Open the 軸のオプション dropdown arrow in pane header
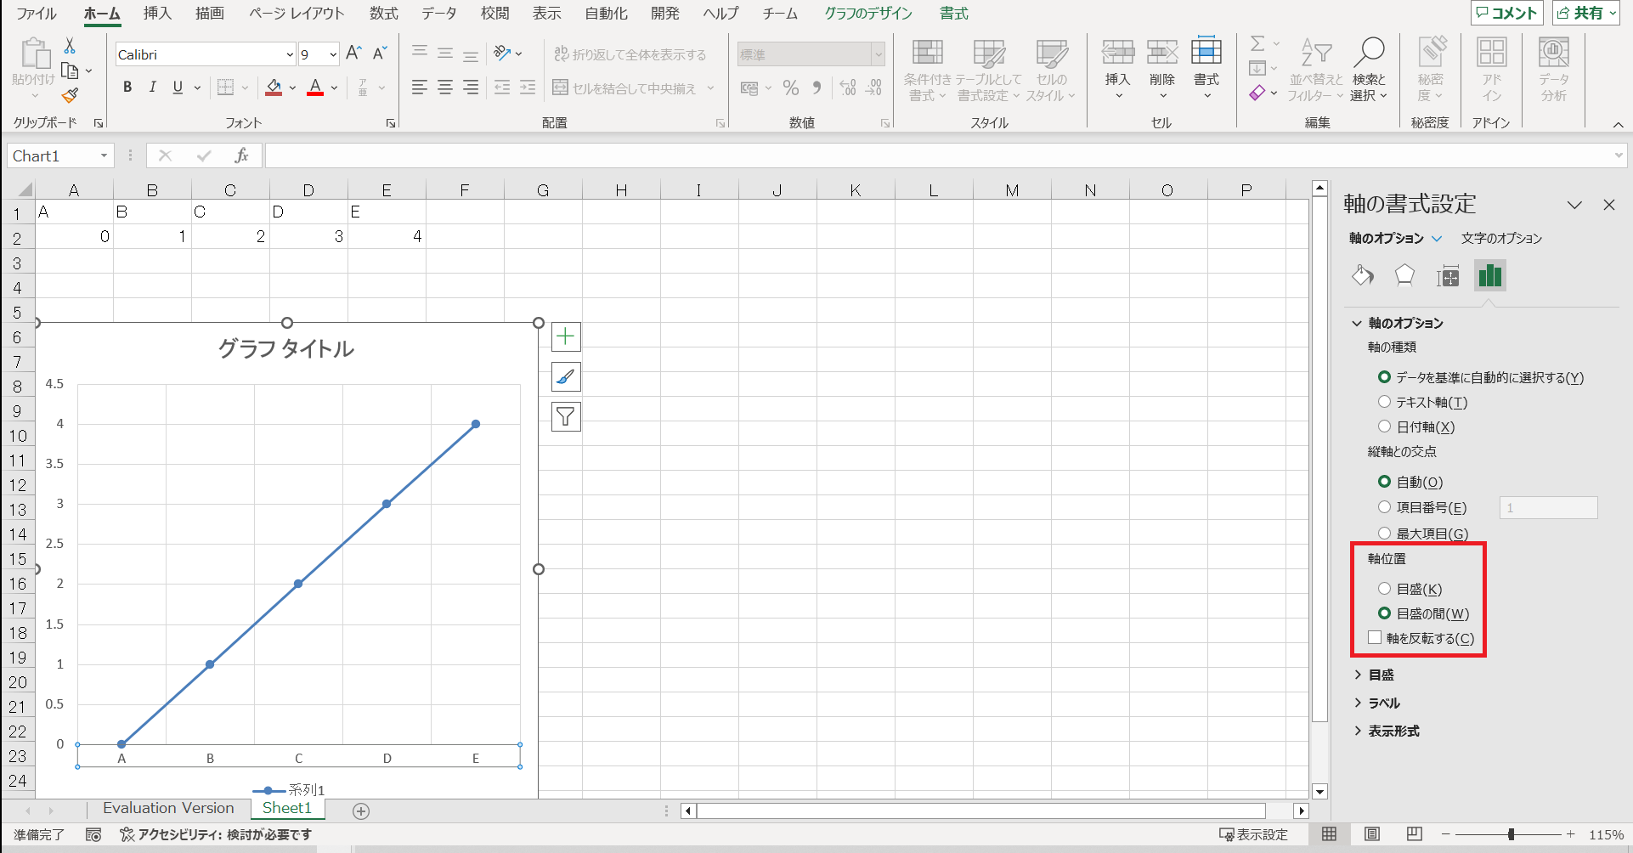 [1437, 239]
